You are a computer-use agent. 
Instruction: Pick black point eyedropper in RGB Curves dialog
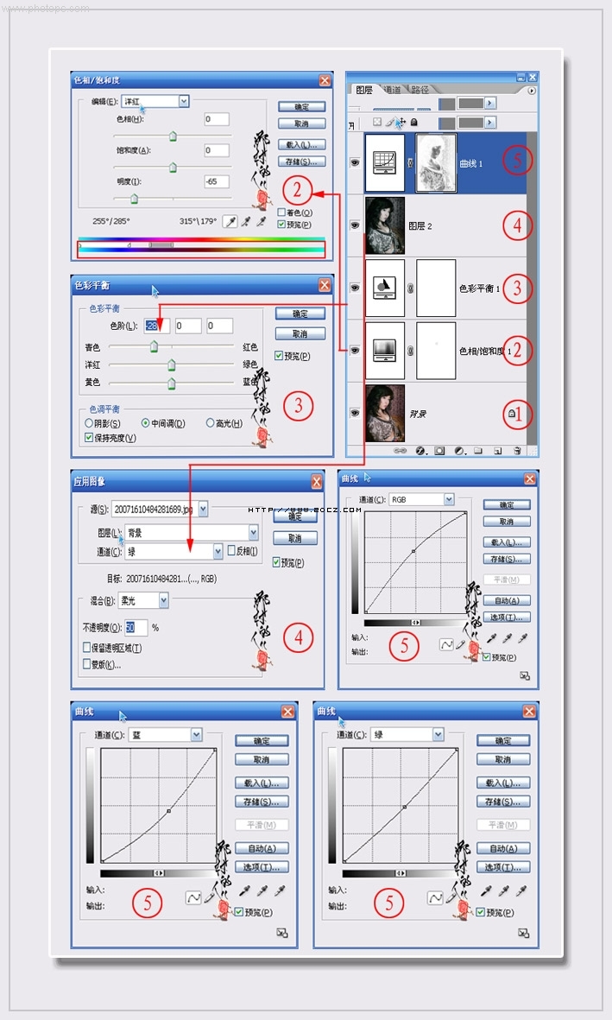click(492, 639)
